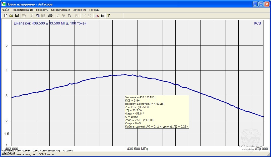The height and width of the screenshot is (157, 271).
Task: Open help with the question mark icon
Action: click(108, 16)
